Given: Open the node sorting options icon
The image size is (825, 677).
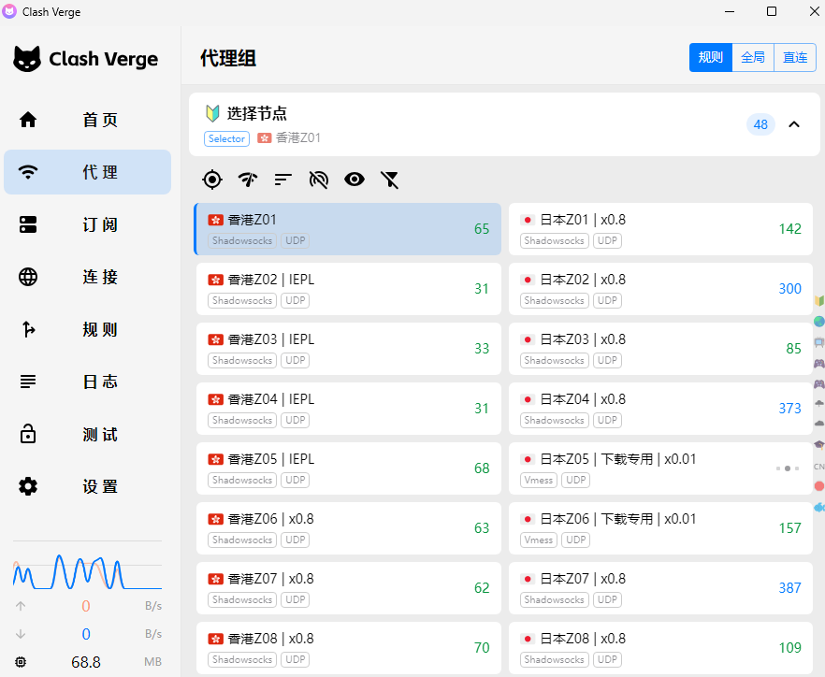Looking at the screenshot, I should click(282, 179).
